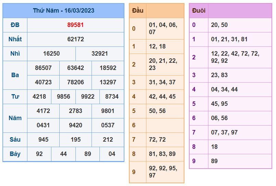Select seventh prize number 92
Viewport: 276px width, 186px height.
tap(39, 154)
